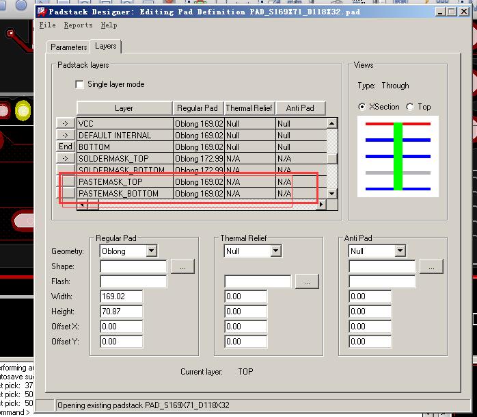The width and height of the screenshot is (477, 417).
Task: Click the cross-section padstack preview image
Action: pos(398,156)
